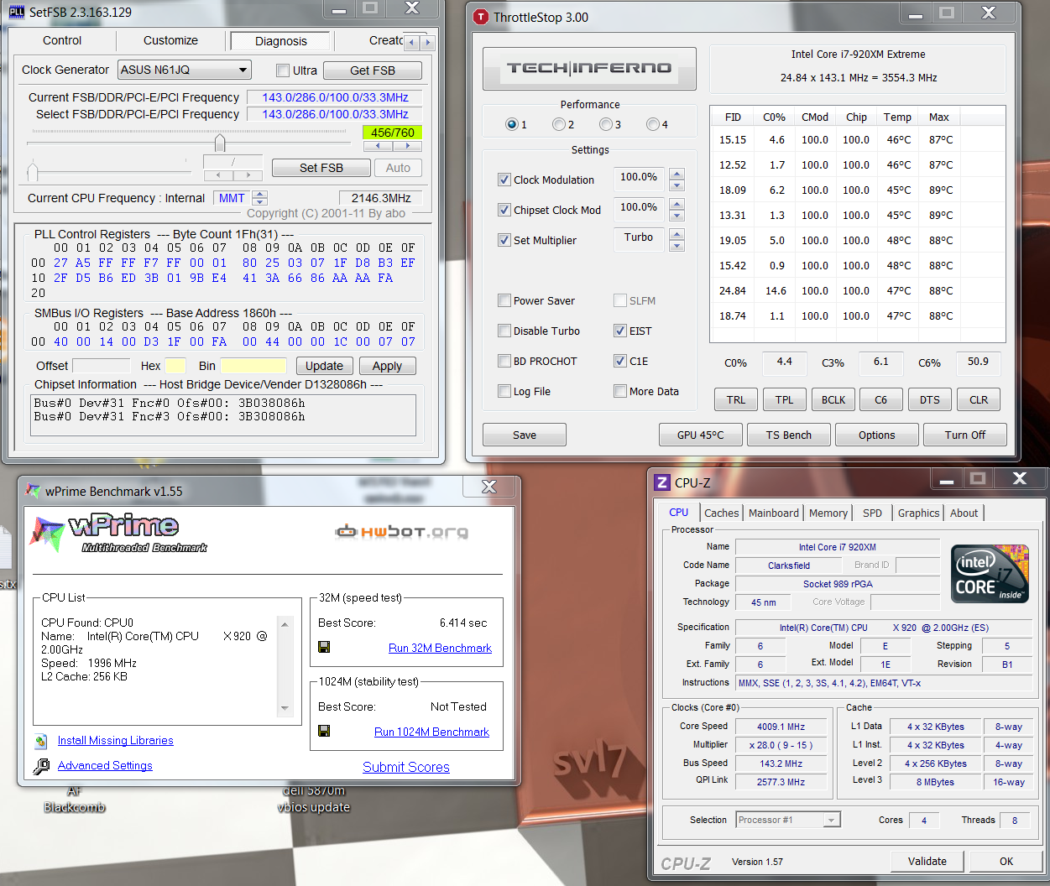Click the wPrime title bar icon
The height and width of the screenshot is (886, 1050).
tap(33, 491)
